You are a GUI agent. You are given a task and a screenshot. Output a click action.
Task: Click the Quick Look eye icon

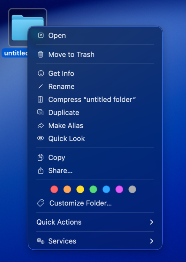coord(40,138)
